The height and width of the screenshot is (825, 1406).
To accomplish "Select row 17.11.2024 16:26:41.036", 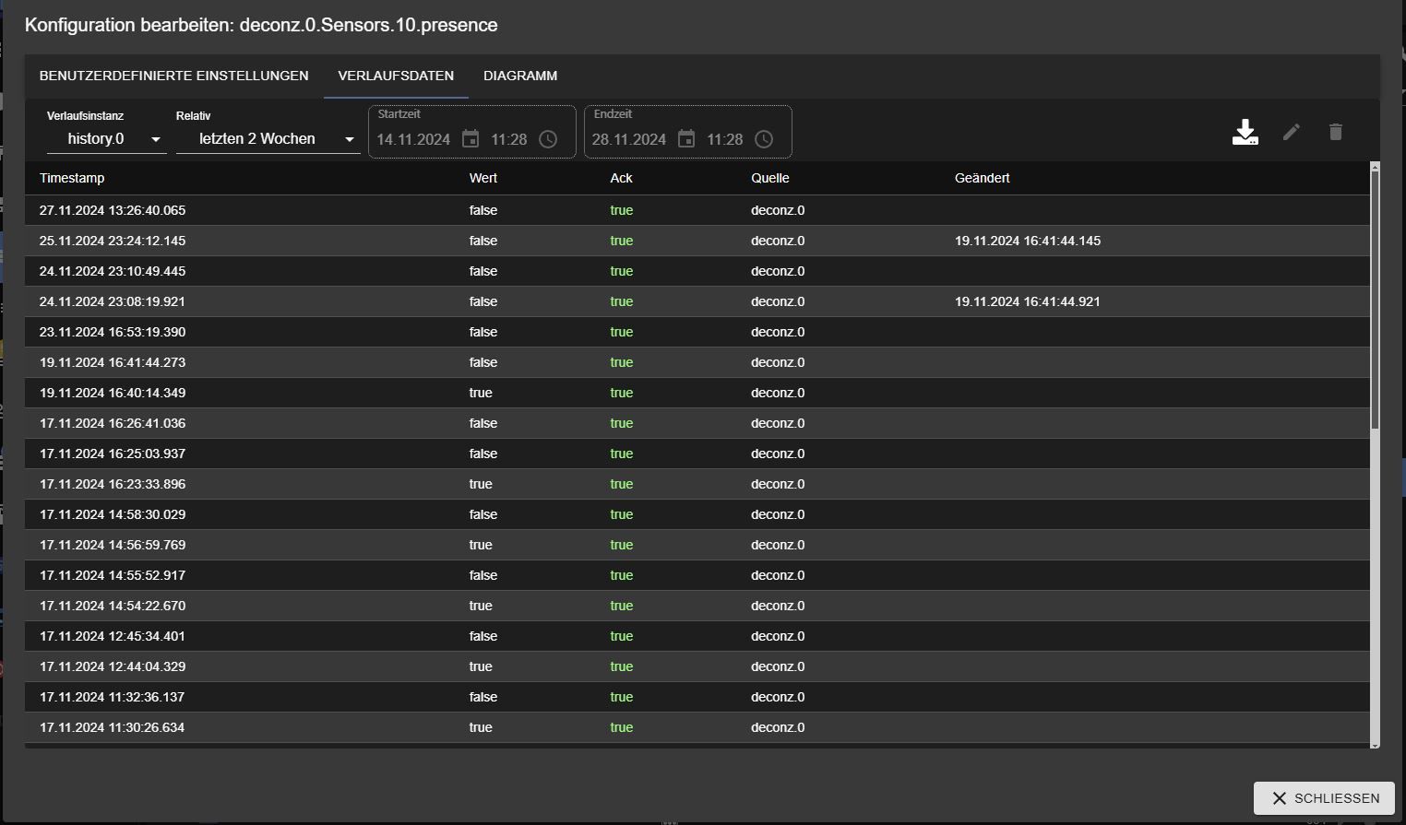I will [x=697, y=423].
